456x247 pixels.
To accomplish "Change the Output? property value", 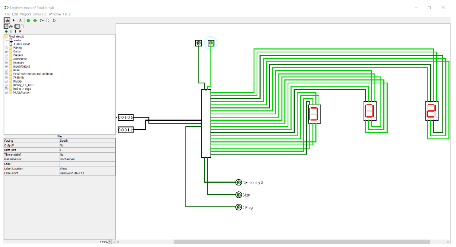I will 87,145.
